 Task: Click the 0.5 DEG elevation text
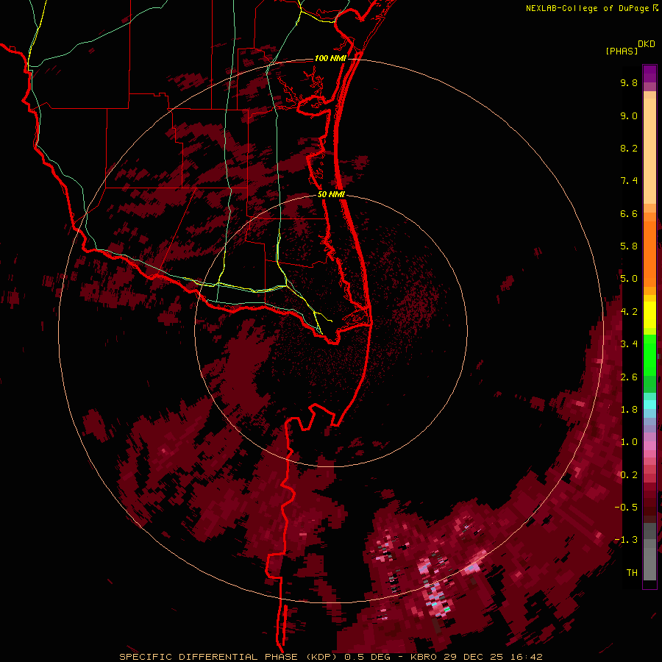tap(368, 657)
